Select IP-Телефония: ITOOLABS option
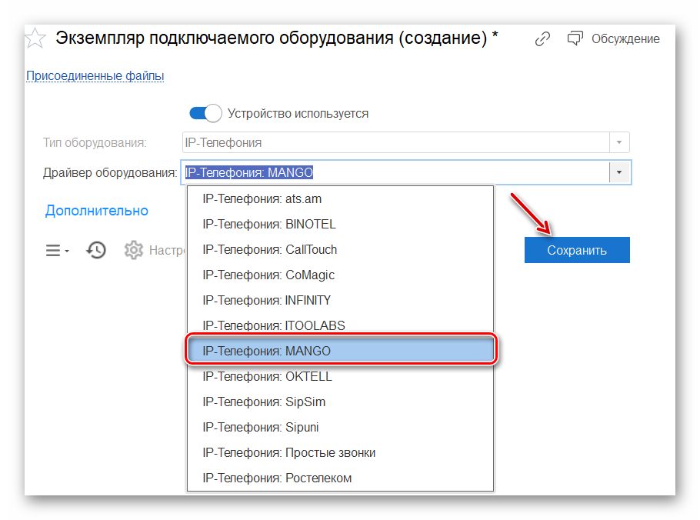This screenshot has height=520, width=700. point(340,326)
